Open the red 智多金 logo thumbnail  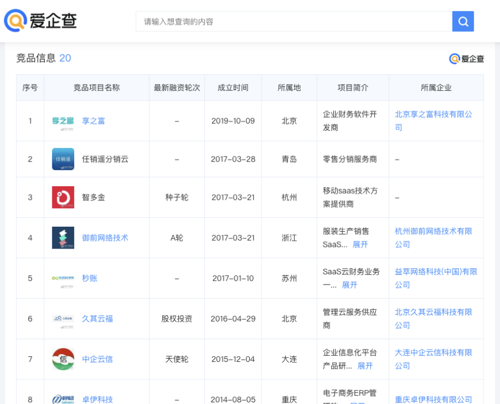tap(63, 198)
